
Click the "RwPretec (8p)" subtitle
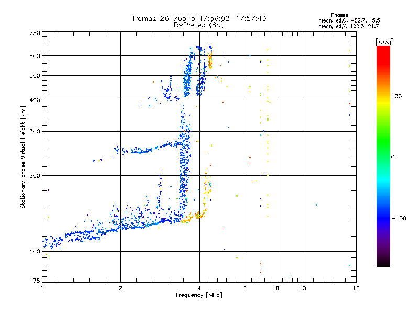(199, 25)
